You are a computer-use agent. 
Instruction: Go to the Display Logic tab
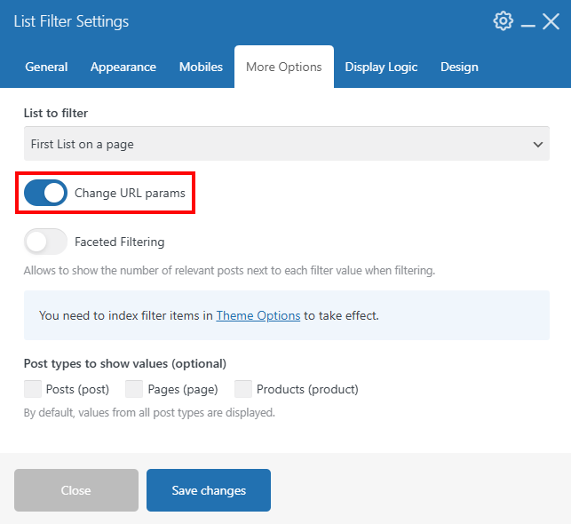click(x=381, y=67)
